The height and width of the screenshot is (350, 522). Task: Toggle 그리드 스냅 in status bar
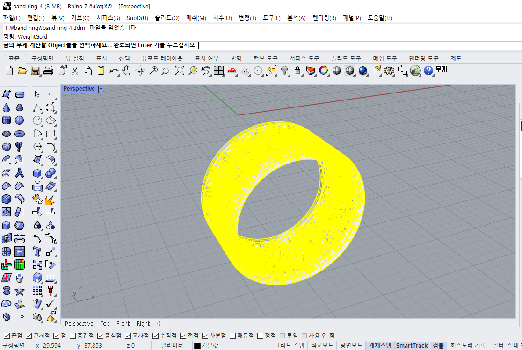coord(289,346)
